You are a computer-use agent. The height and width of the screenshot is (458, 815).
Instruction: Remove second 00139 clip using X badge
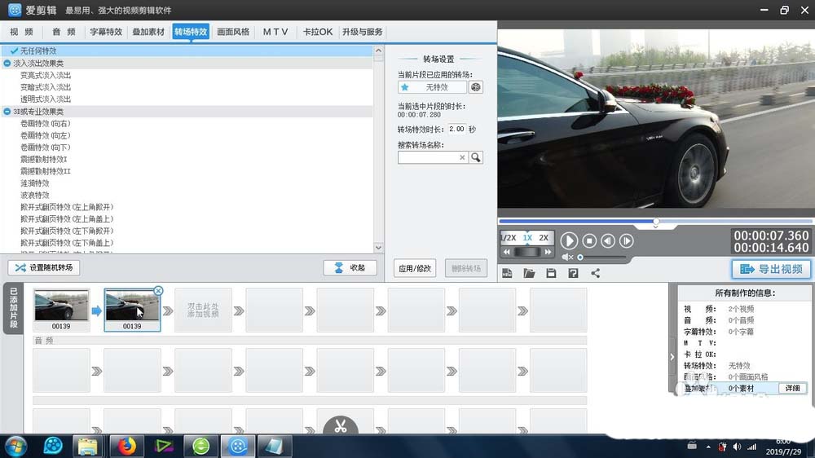(x=159, y=291)
